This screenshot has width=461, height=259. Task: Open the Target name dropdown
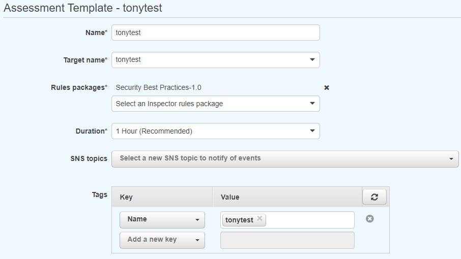coord(216,60)
